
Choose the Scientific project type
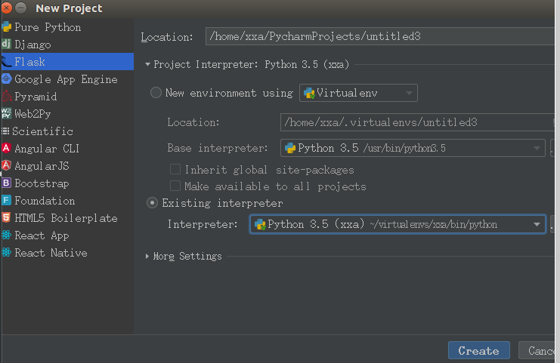coord(67,131)
